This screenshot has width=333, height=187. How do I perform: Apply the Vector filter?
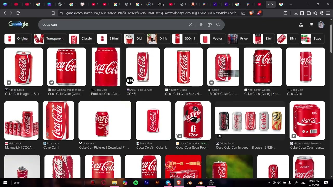[213, 39]
